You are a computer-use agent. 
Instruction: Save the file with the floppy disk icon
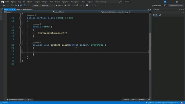click(x=18, y=5)
